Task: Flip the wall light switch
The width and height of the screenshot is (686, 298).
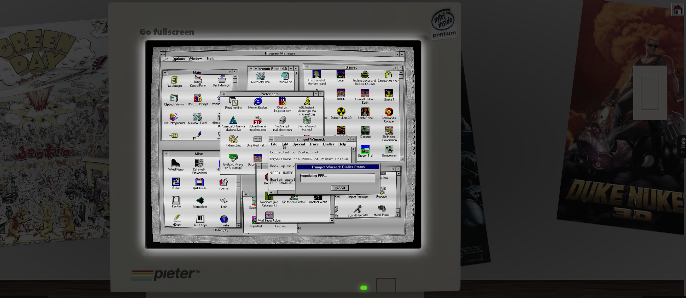Action: tap(650, 93)
